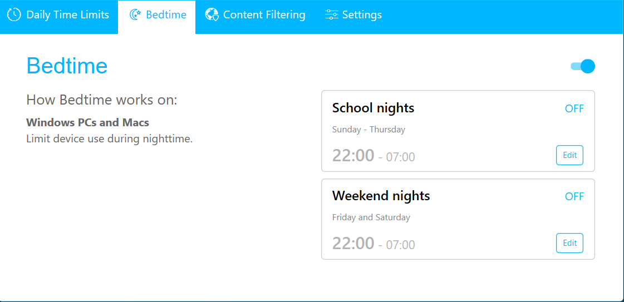Open the Content Filtering tab label

[264, 15]
